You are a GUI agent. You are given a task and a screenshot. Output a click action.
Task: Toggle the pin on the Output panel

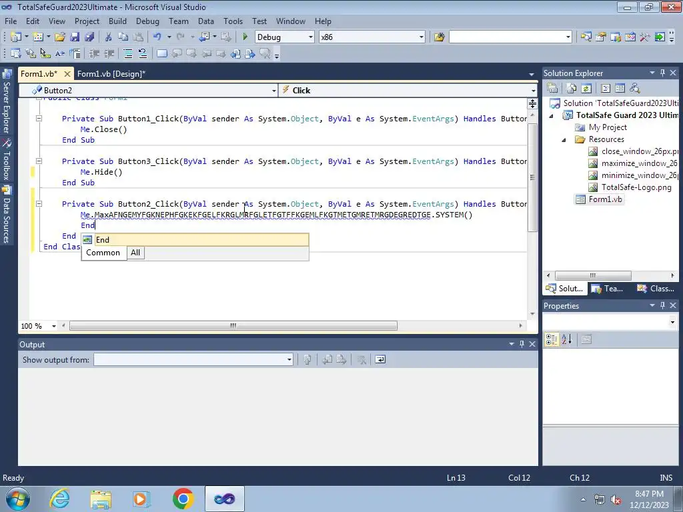pos(522,345)
